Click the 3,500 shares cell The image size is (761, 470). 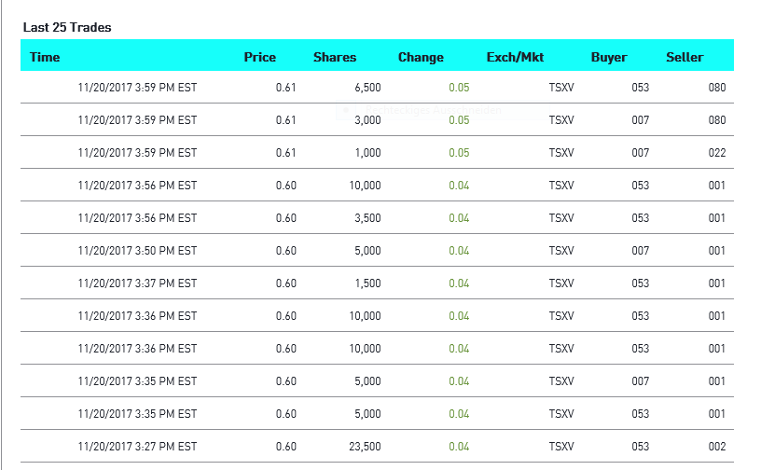coord(367,218)
